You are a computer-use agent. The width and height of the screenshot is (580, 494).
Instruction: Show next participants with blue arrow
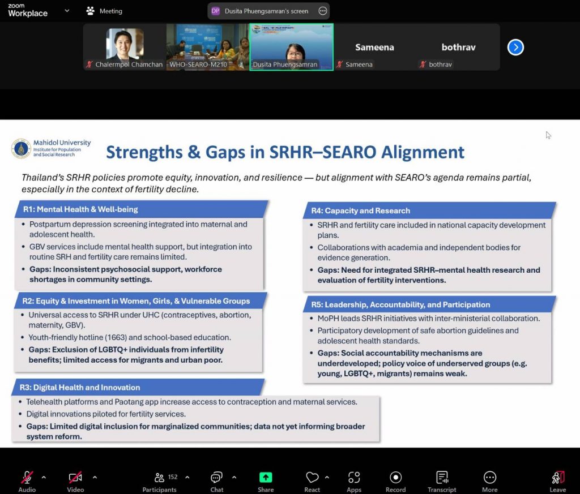[x=515, y=47]
